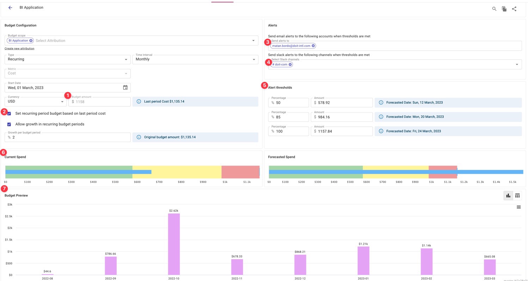Switch Budget Preview to bar chart view
Image resolution: width=528 pixels, height=281 pixels.
508,196
